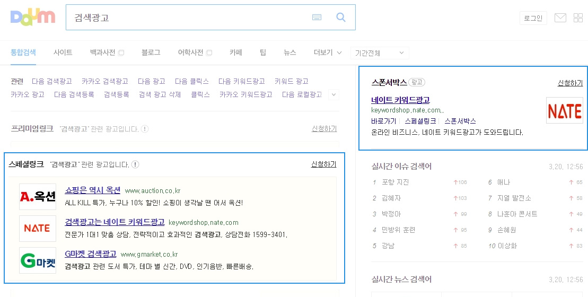The image size is (588, 297).
Task: Click the G마켓 logo thumbnail
Action: pyautogui.click(x=38, y=260)
